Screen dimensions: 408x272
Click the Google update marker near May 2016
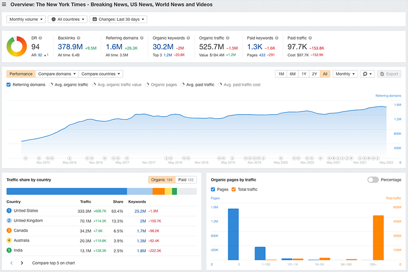click(69, 158)
